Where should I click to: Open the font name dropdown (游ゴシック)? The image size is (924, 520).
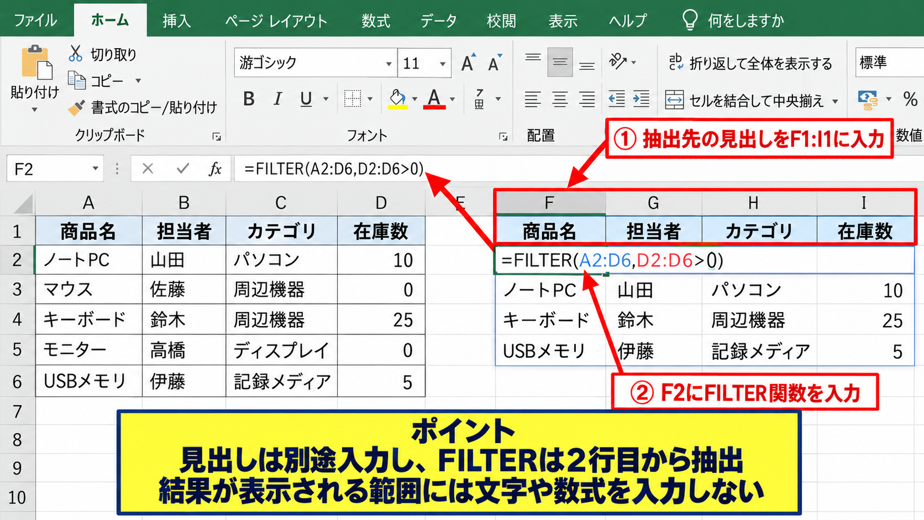[389, 64]
